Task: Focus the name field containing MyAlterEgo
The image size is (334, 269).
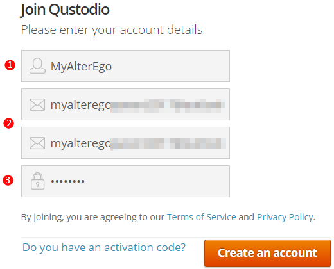Action: 125,66
